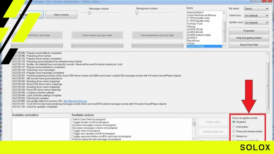Click game list scroll up arrow
Image resolution: width=274 pixels, height=154 pixels.
(x=224, y=13)
